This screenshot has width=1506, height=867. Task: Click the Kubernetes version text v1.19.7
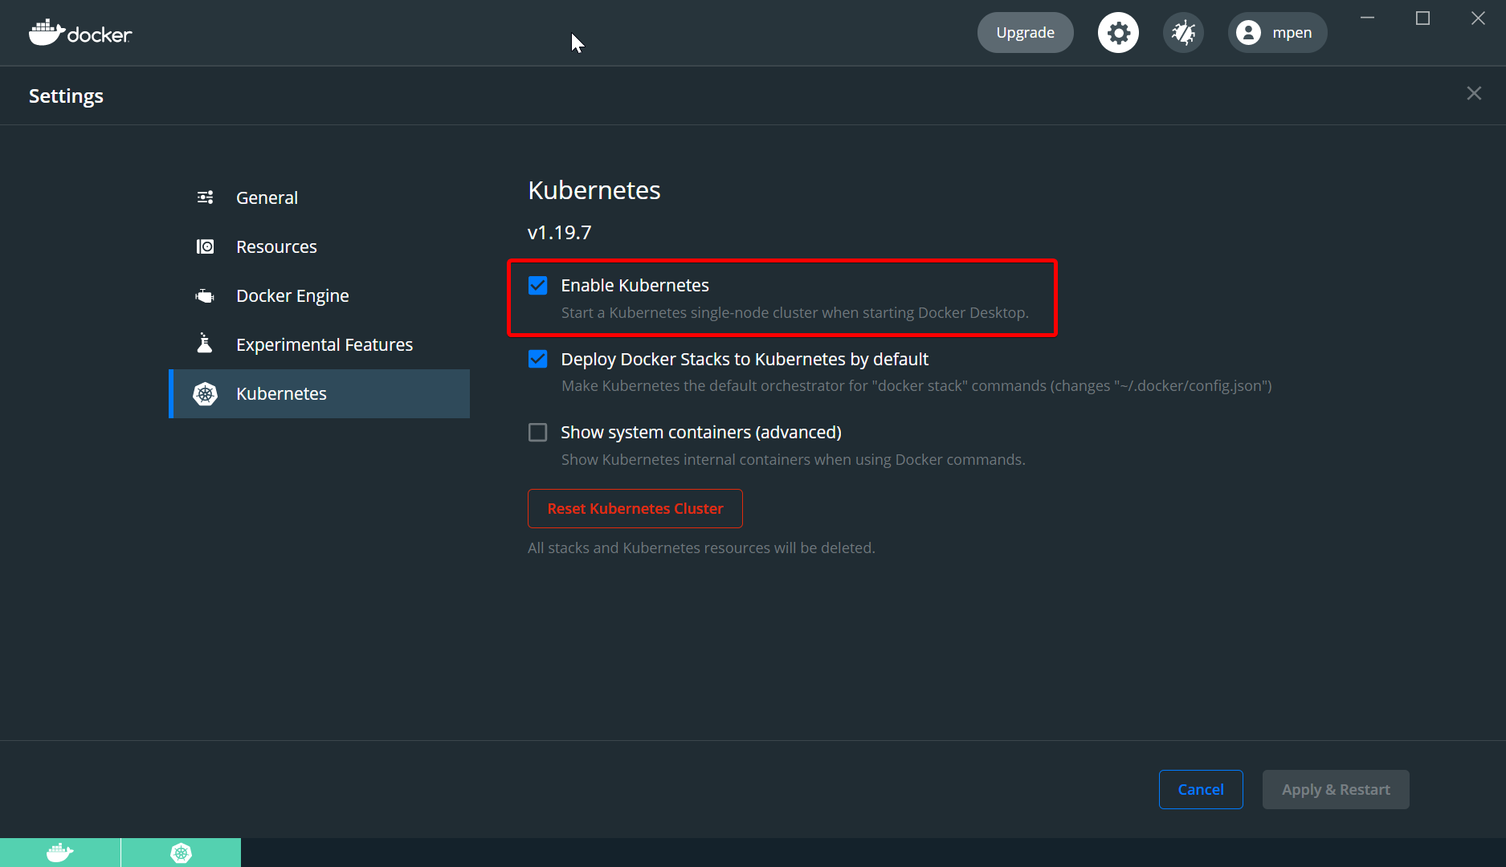click(x=560, y=233)
